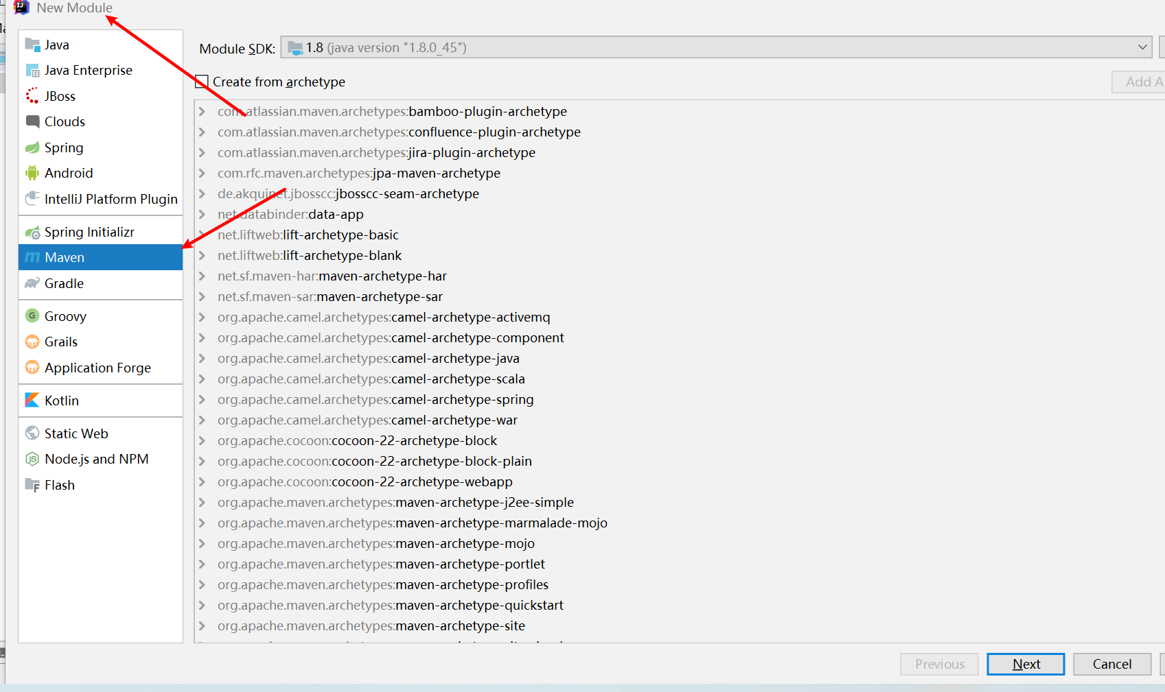Click the Module SDK label

(237, 49)
